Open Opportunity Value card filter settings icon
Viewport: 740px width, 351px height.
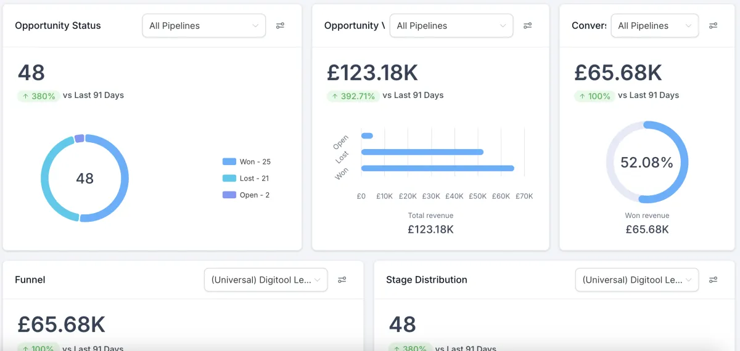[527, 26]
